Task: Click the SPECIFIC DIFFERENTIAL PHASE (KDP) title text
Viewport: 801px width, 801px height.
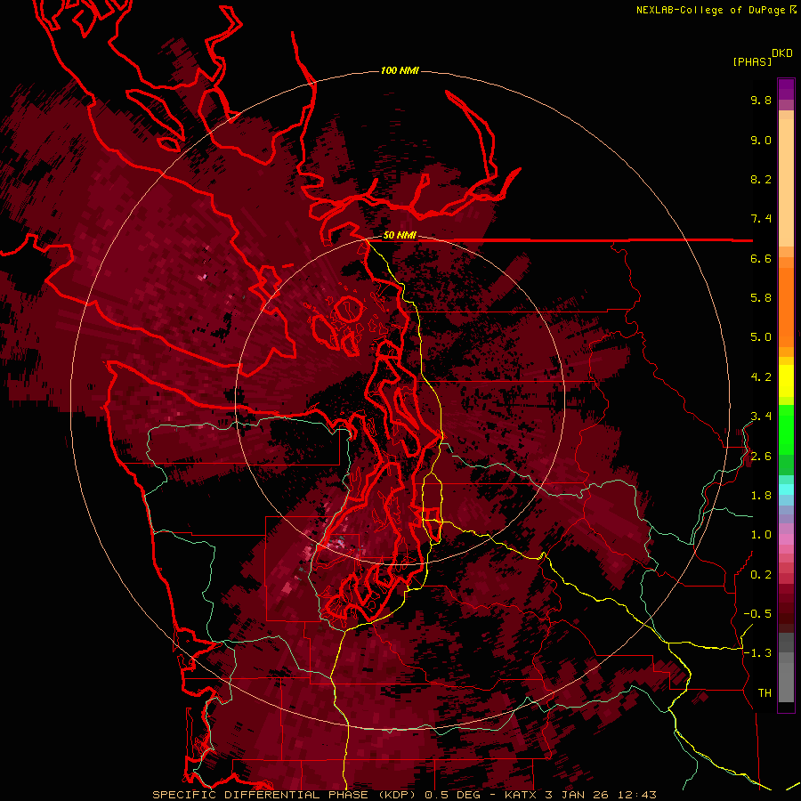Action: tap(283, 795)
